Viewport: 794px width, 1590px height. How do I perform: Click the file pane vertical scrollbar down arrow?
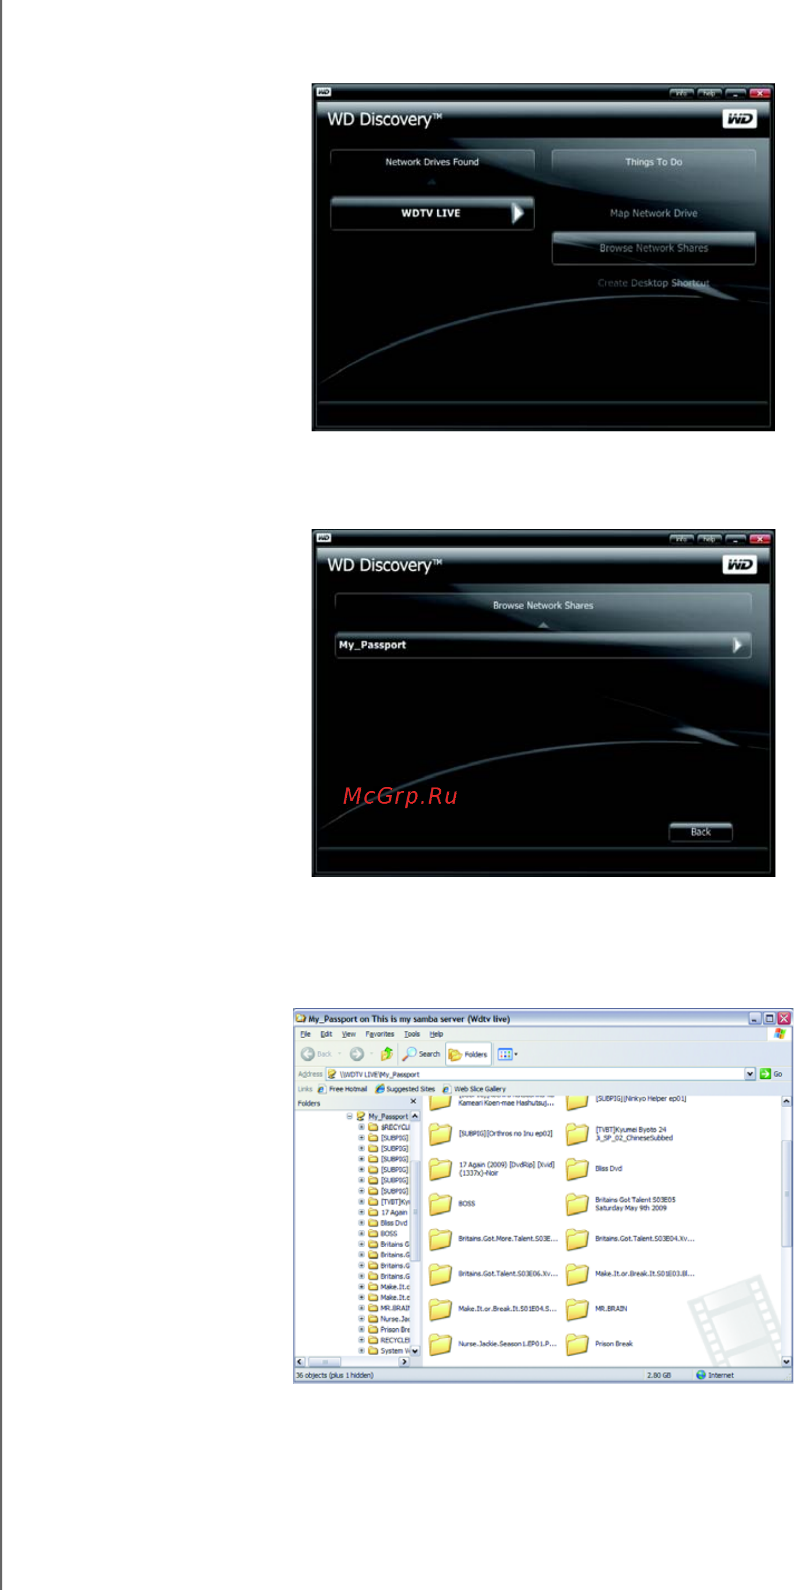tap(786, 1361)
